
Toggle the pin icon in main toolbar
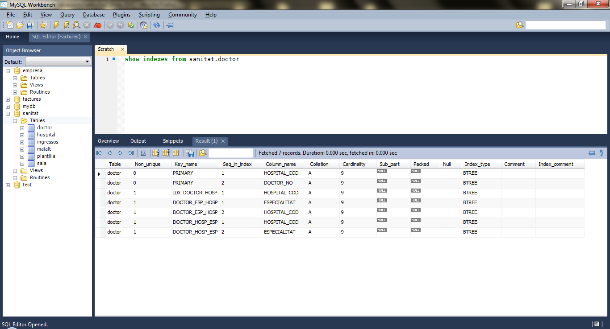click(x=170, y=25)
